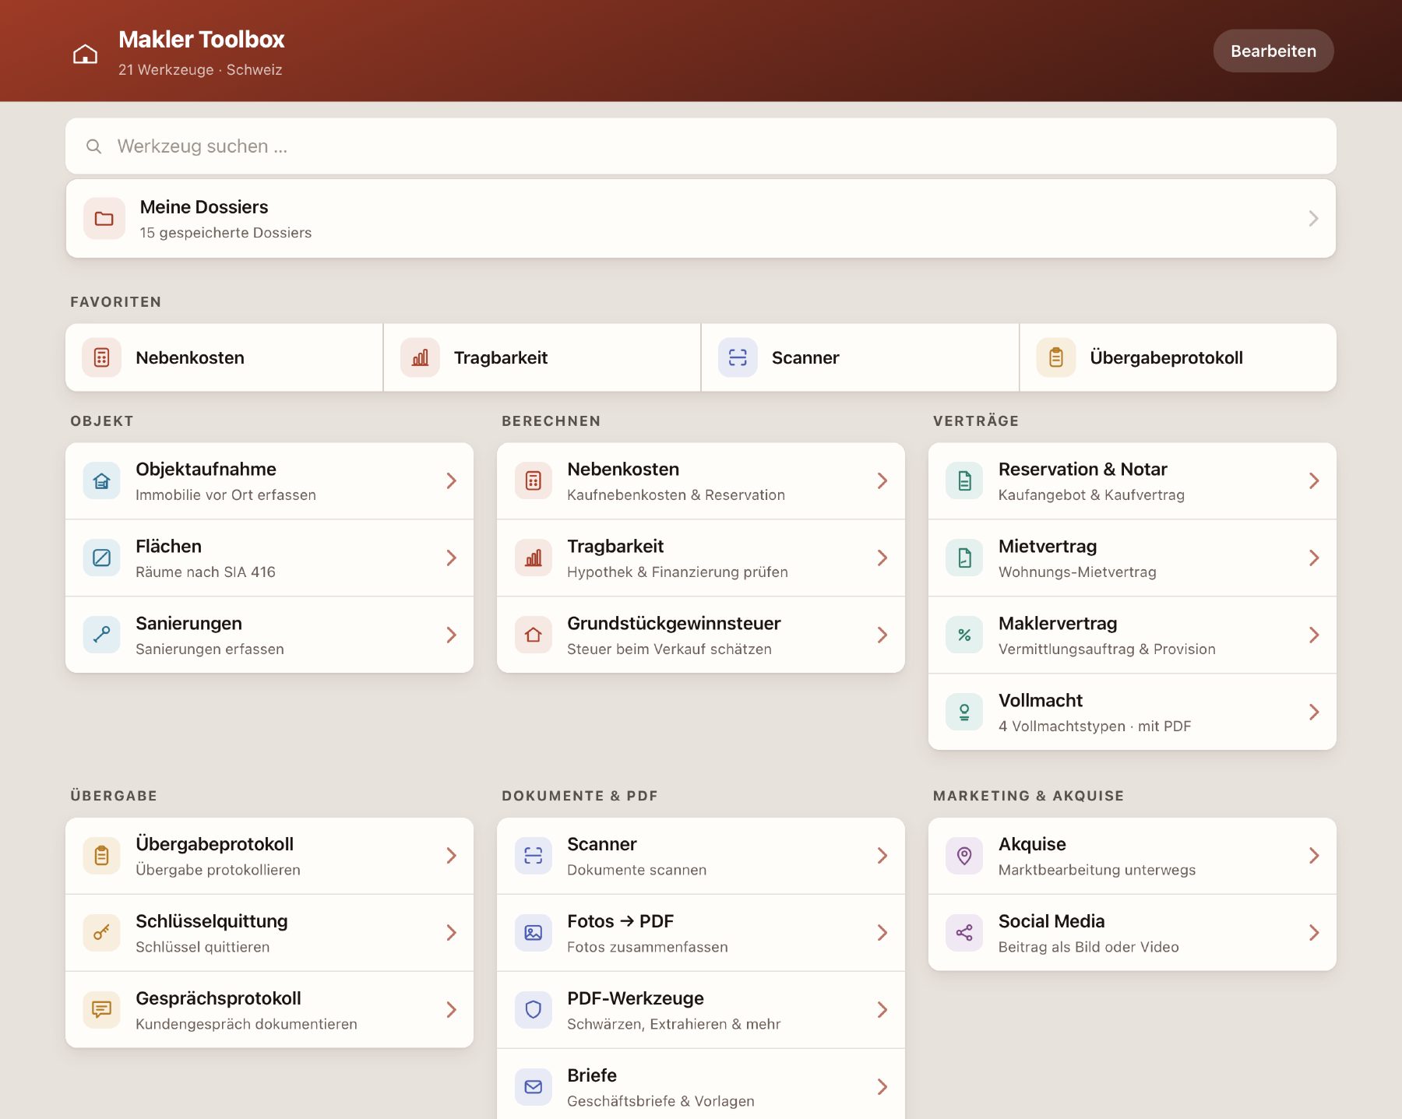The width and height of the screenshot is (1402, 1119).
Task: Click the chevron on the PDF-Werkzeuge row
Action: pyautogui.click(x=882, y=1010)
